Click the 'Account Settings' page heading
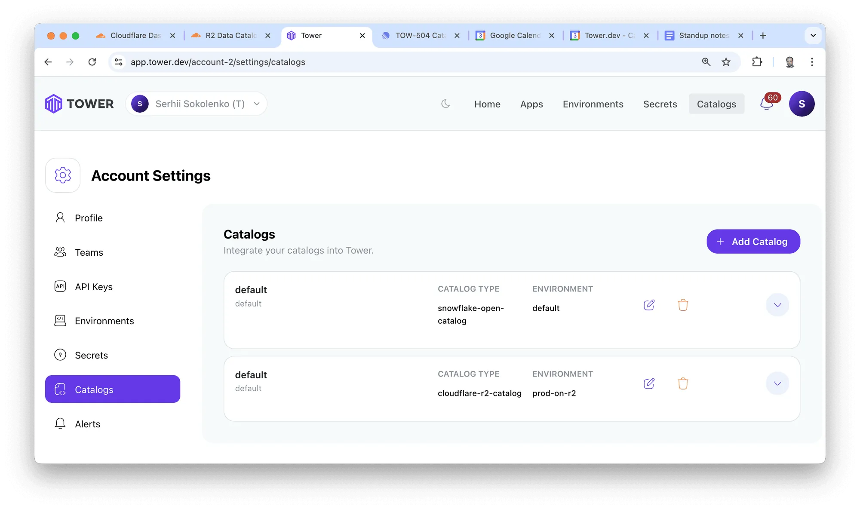Viewport: 860px width, 509px height. tap(151, 175)
